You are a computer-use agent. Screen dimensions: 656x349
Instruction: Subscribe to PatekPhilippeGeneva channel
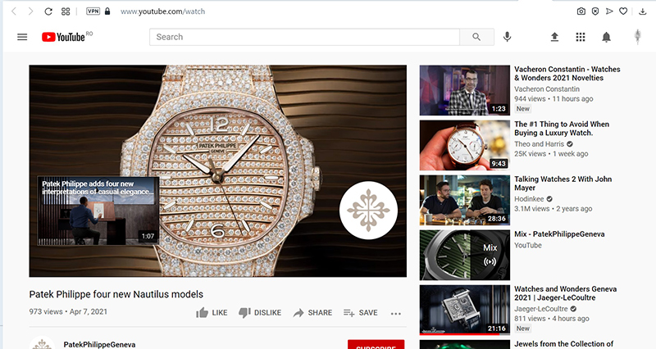point(376,345)
